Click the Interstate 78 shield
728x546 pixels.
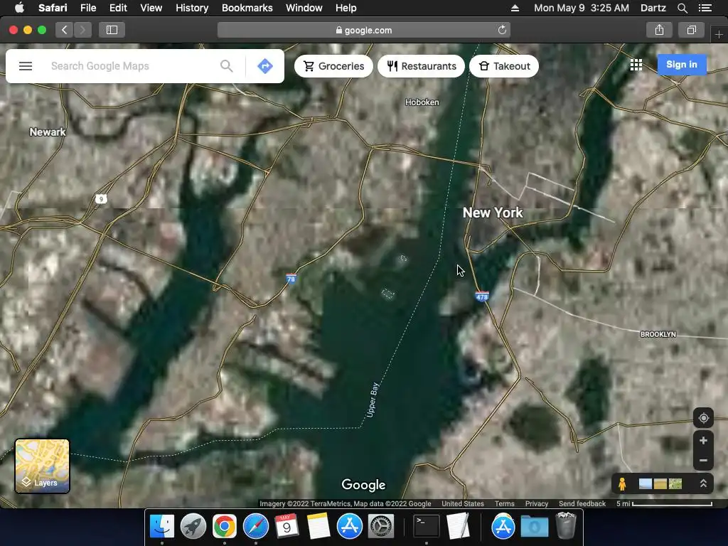pos(291,279)
